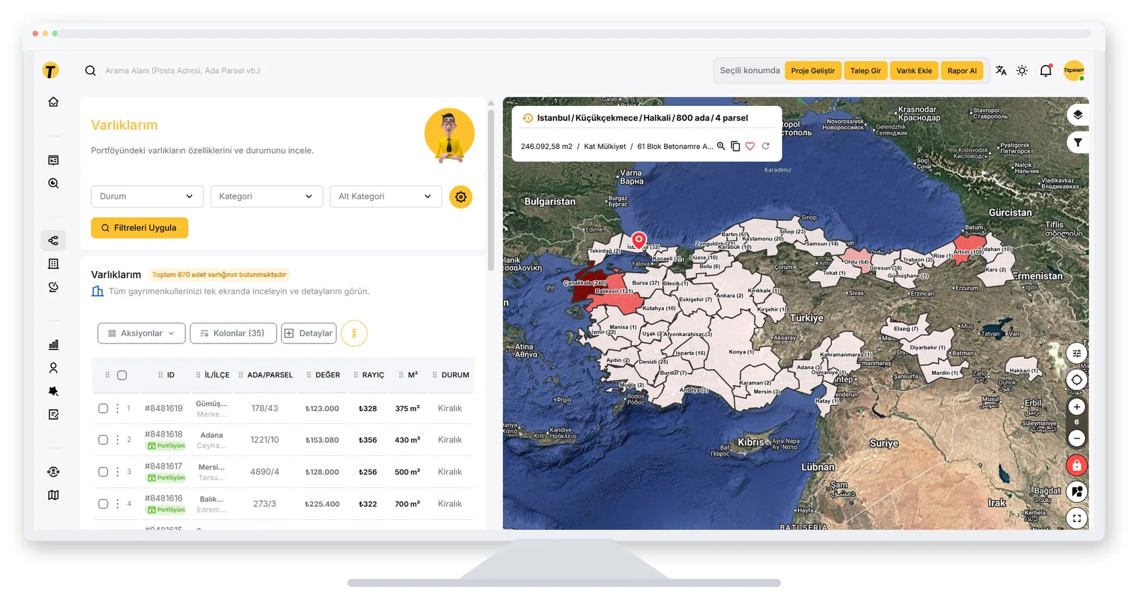Click the map layers icon

click(x=1078, y=115)
